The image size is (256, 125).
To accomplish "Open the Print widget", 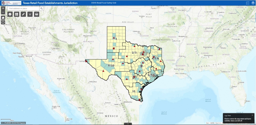I will click(x=36, y=14).
